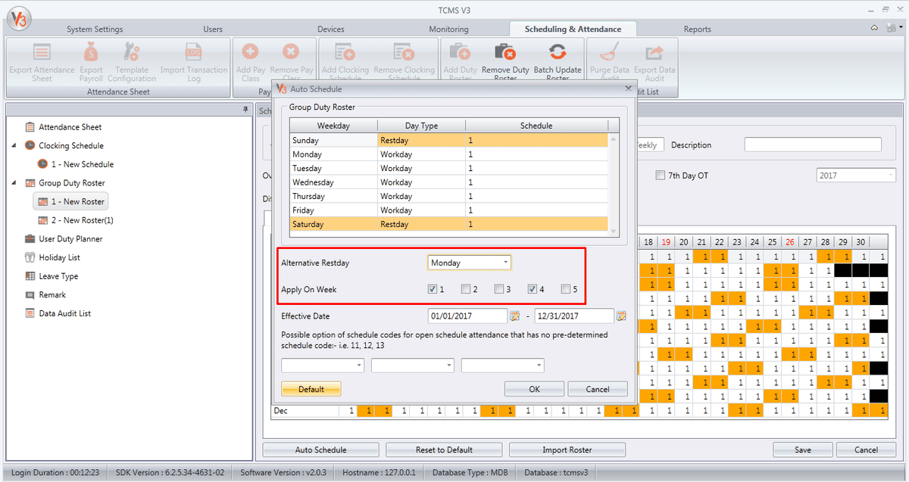Check the Apply On Week 2 checkbox
Viewport: 909px width, 482px height.
point(465,289)
